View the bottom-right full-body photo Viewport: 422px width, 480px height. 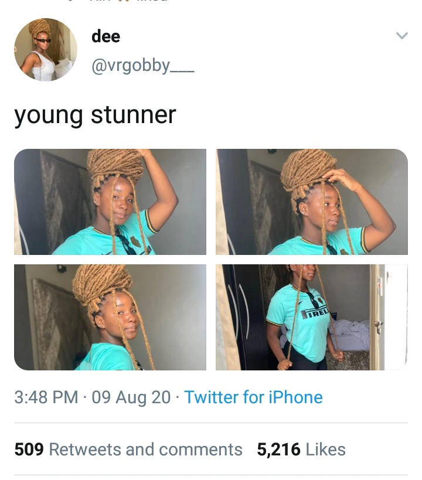(x=312, y=317)
